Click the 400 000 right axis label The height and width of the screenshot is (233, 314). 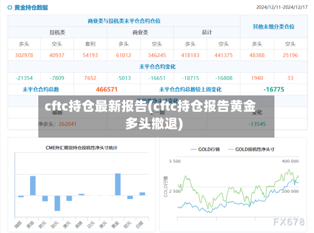290,161
